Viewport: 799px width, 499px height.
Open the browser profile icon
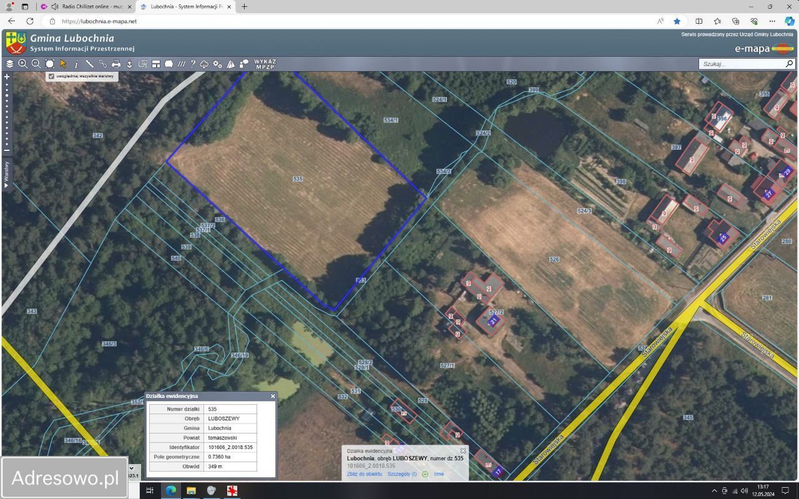9,6
